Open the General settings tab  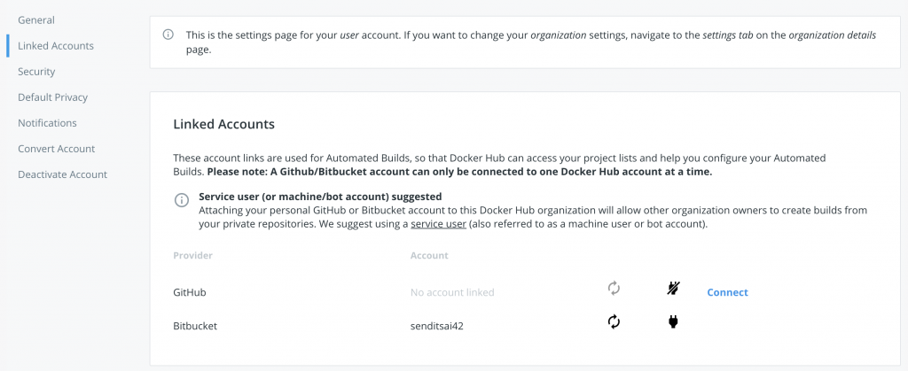click(x=36, y=19)
